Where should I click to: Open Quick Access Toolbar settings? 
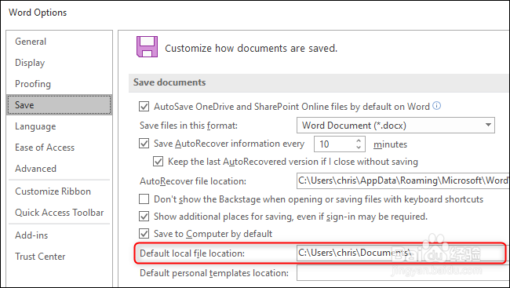tap(60, 213)
